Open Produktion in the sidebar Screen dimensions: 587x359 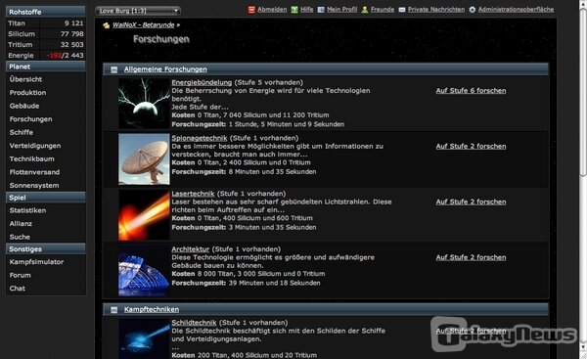[x=27, y=93]
